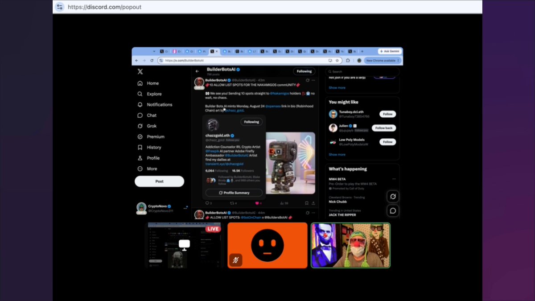This screenshot has width=535, height=301.
Task: Click the repost icon under the robot post
Action: point(232,203)
